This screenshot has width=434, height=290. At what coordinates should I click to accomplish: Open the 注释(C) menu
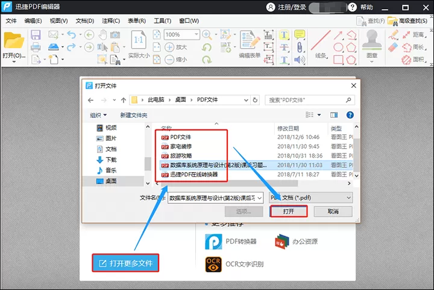pos(111,21)
